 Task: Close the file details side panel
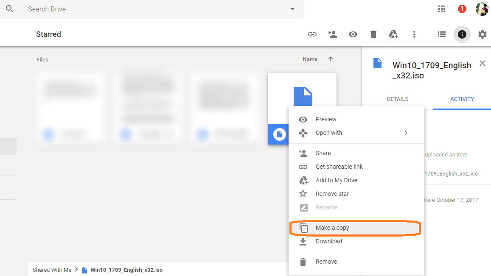click(x=483, y=63)
